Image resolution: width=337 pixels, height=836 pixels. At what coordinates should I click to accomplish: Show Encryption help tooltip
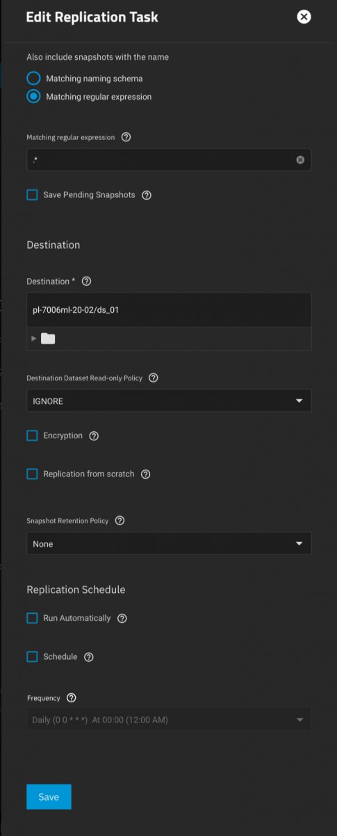(94, 436)
